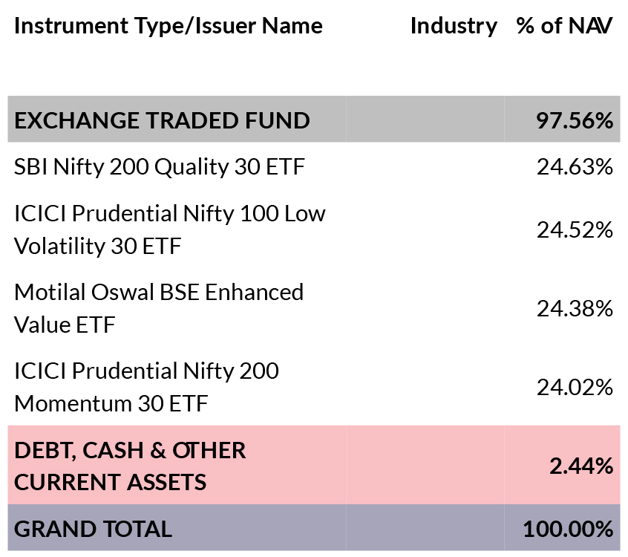Select ICICI Prudential Nifty 100 Low Volatility ETF
Screen dimensions: 628x557
(x=170, y=229)
